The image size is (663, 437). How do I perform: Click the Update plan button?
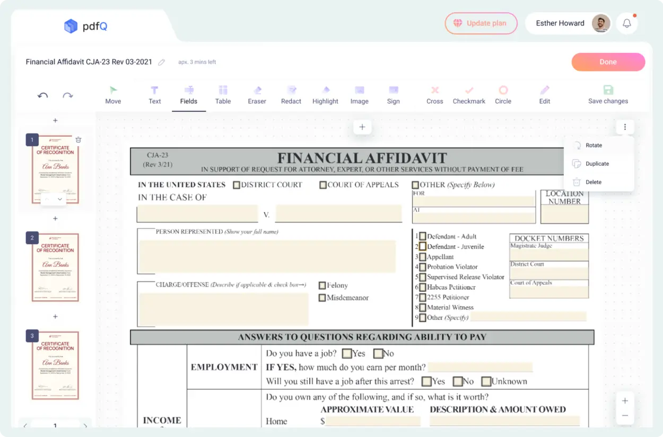(481, 23)
